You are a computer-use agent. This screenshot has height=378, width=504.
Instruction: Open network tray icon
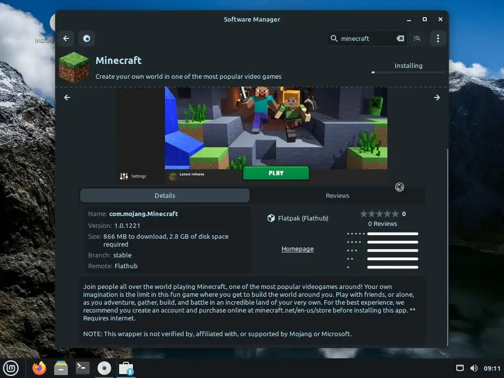[460, 368]
